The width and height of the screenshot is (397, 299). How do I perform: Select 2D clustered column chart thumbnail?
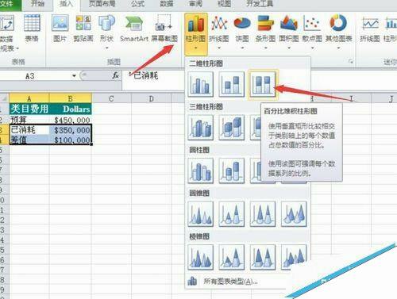point(200,84)
